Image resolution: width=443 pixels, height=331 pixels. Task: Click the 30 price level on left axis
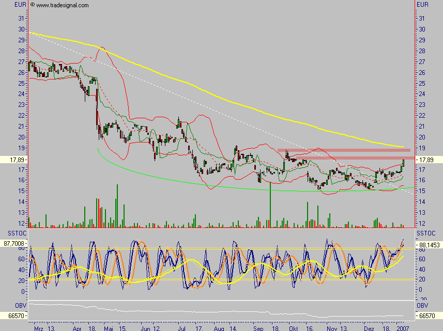click(x=21, y=29)
